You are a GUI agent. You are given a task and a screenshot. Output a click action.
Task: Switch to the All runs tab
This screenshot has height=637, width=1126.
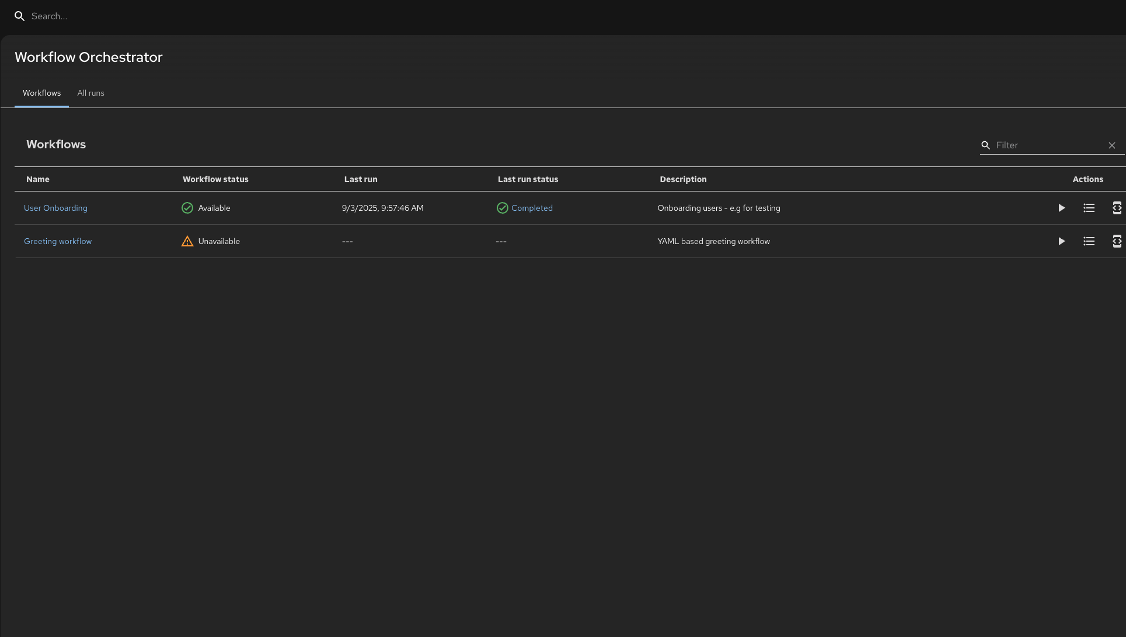click(x=90, y=93)
